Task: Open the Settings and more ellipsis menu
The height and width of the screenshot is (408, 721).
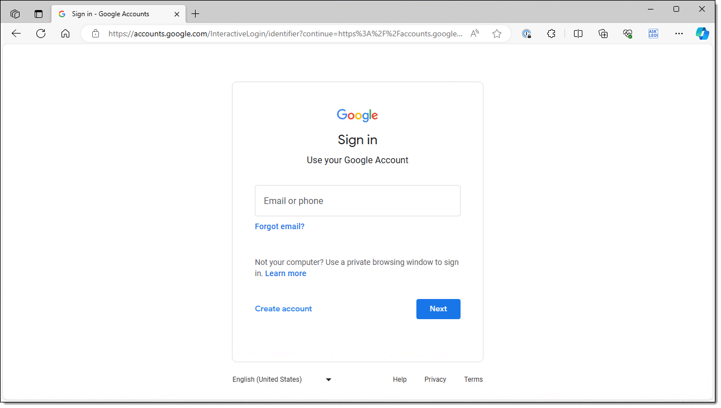Action: (679, 34)
